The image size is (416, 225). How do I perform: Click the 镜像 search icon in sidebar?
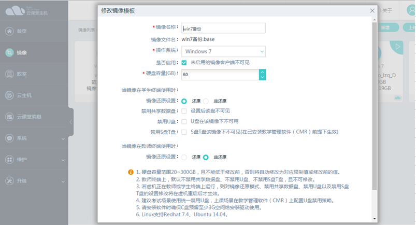tap(9, 52)
